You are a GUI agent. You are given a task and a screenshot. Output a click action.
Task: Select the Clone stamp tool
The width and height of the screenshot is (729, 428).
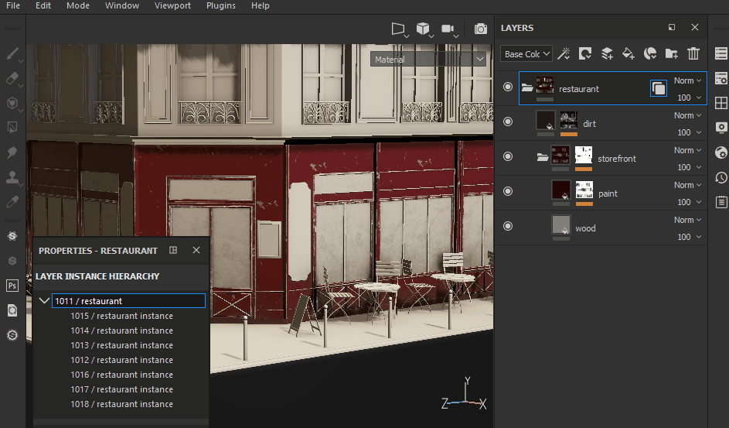[12, 176]
